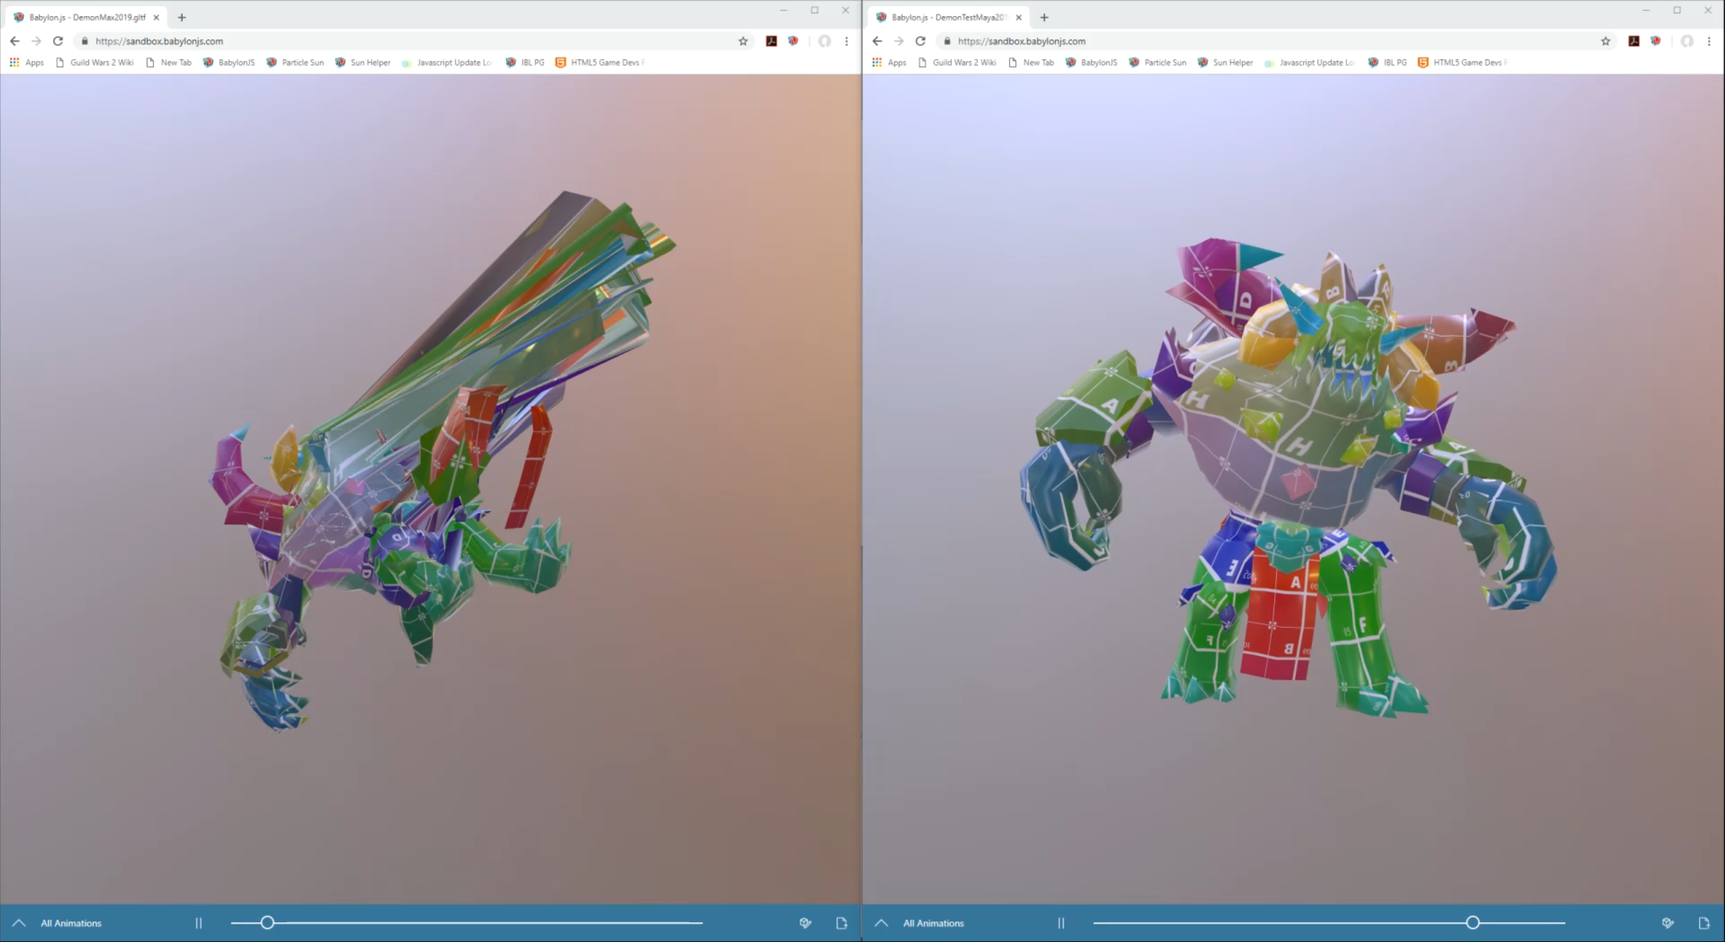This screenshot has width=1725, height=942.
Task: Open the Babylon.js Inspector in the left sandbox
Action: tap(805, 923)
